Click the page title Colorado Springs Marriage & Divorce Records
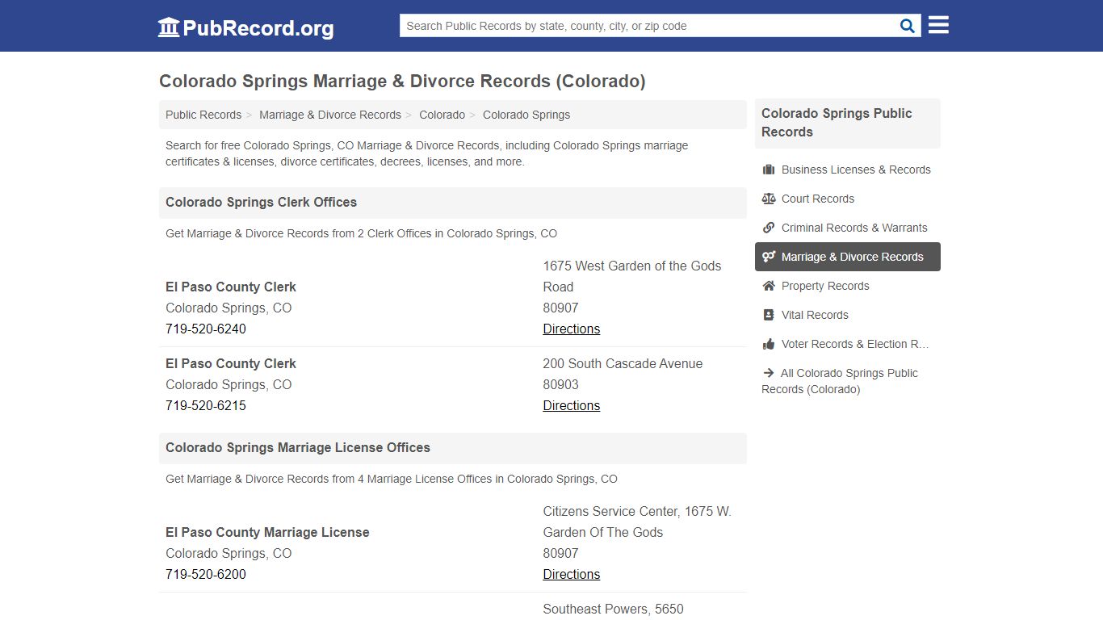Viewport: 1103px width, 620px height. [402, 81]
